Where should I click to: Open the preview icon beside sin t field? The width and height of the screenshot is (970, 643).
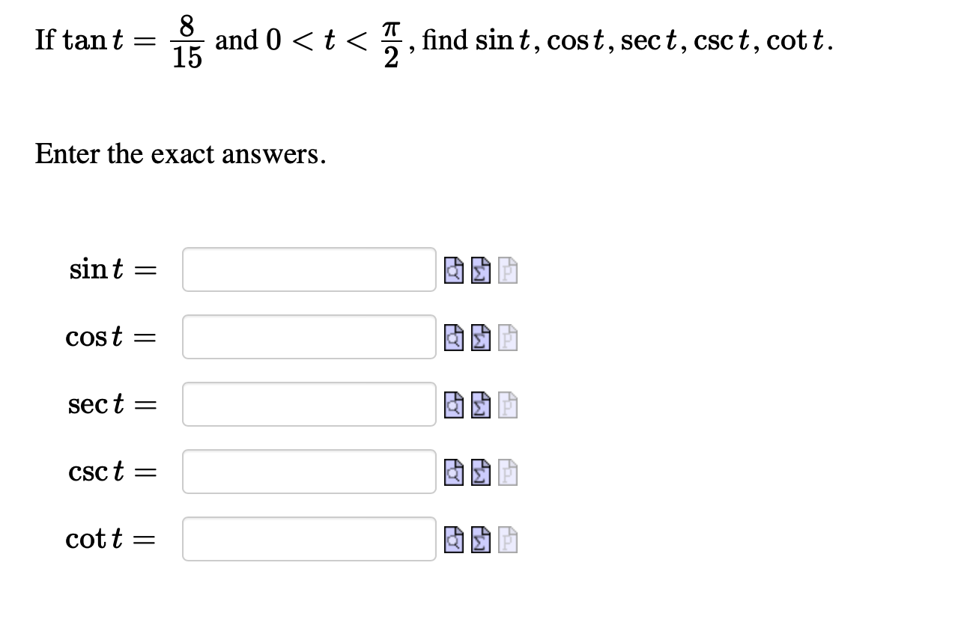click(455, 271)
